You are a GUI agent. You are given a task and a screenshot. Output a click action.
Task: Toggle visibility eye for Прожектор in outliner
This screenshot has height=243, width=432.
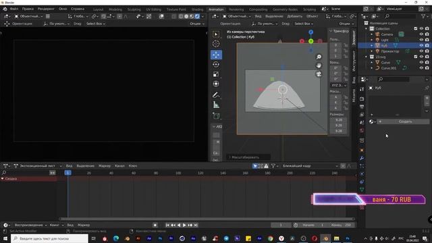click(x=421, y=51)
